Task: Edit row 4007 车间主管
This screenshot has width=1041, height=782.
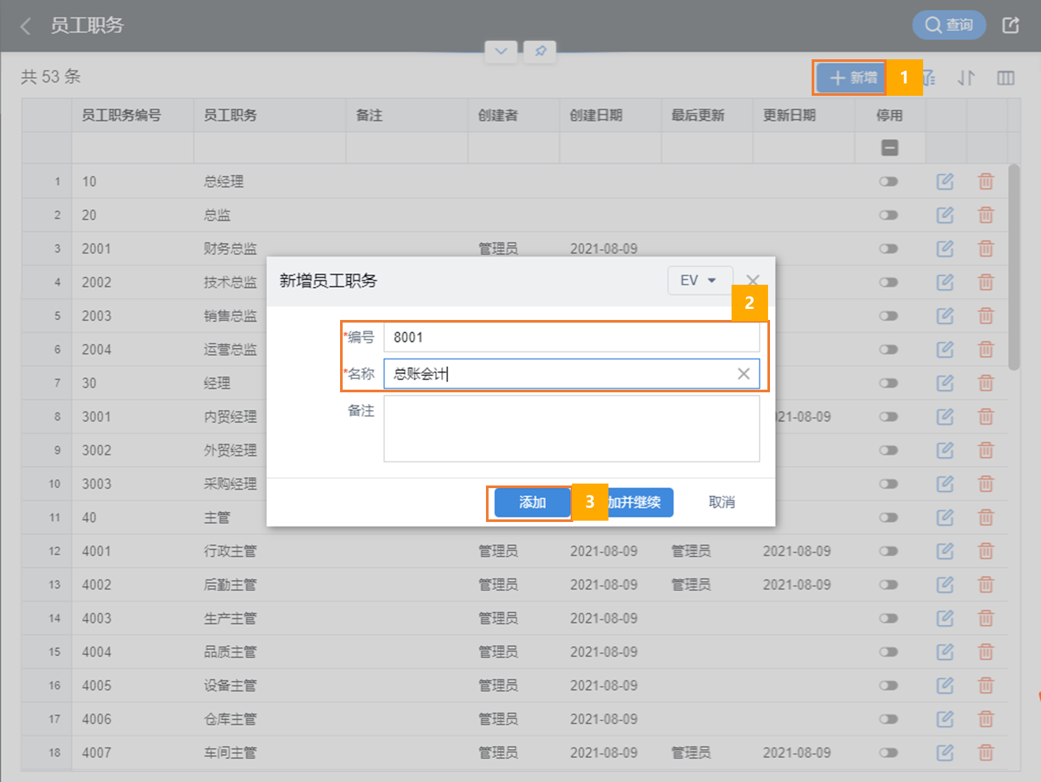Action: [945, 753]
